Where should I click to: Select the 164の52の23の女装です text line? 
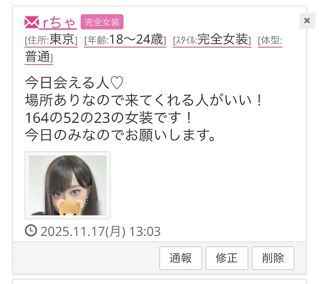click(x=108, y=118)
